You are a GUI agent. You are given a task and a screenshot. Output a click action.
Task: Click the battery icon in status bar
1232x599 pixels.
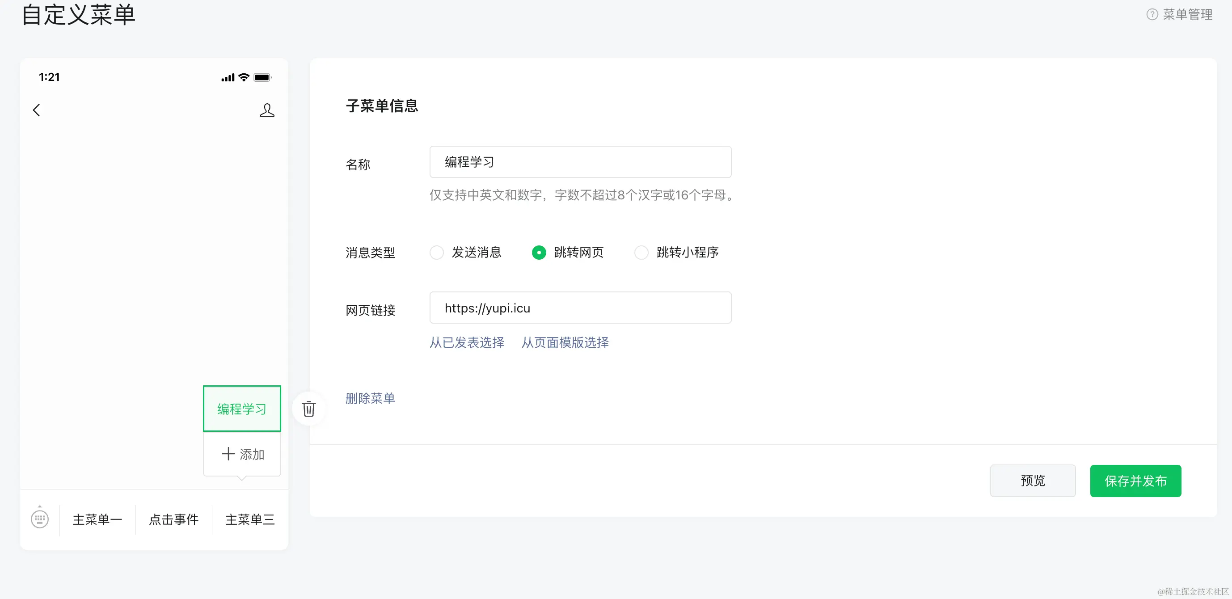pyautogui.click(x=262, y=77)
